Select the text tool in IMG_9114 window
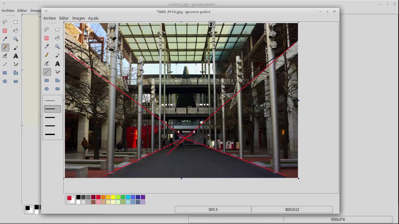Viewport: 399px width, 224px height. tap(57, 63)
